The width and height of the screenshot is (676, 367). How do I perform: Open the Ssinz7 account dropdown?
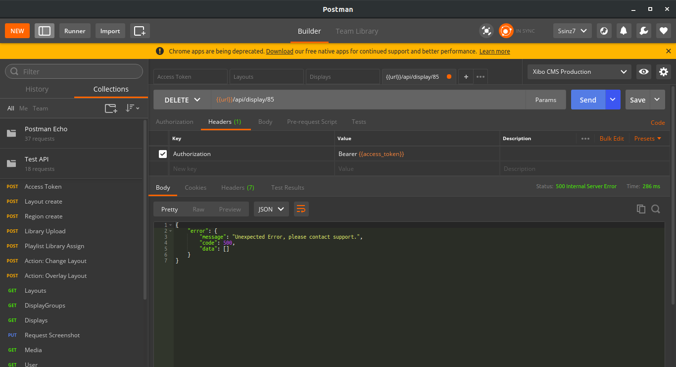click(x=572, y=31)
